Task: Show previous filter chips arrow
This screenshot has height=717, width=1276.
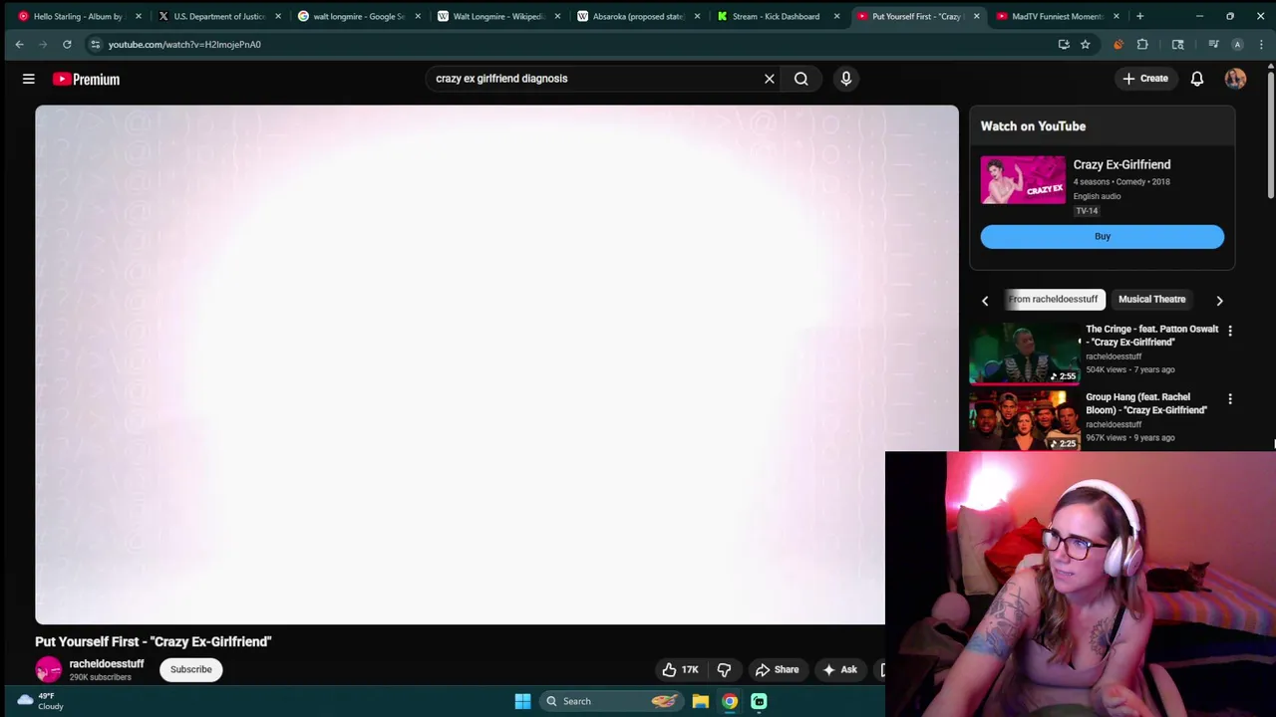Action: point(985,300)
